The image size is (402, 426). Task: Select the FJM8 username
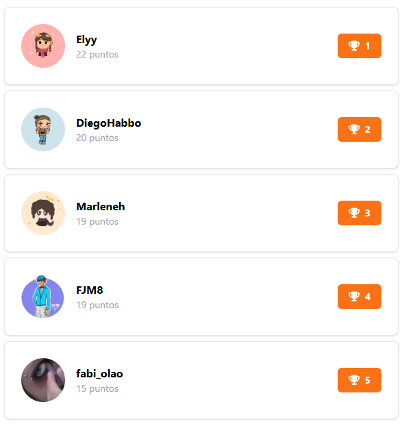click(90, 290)
